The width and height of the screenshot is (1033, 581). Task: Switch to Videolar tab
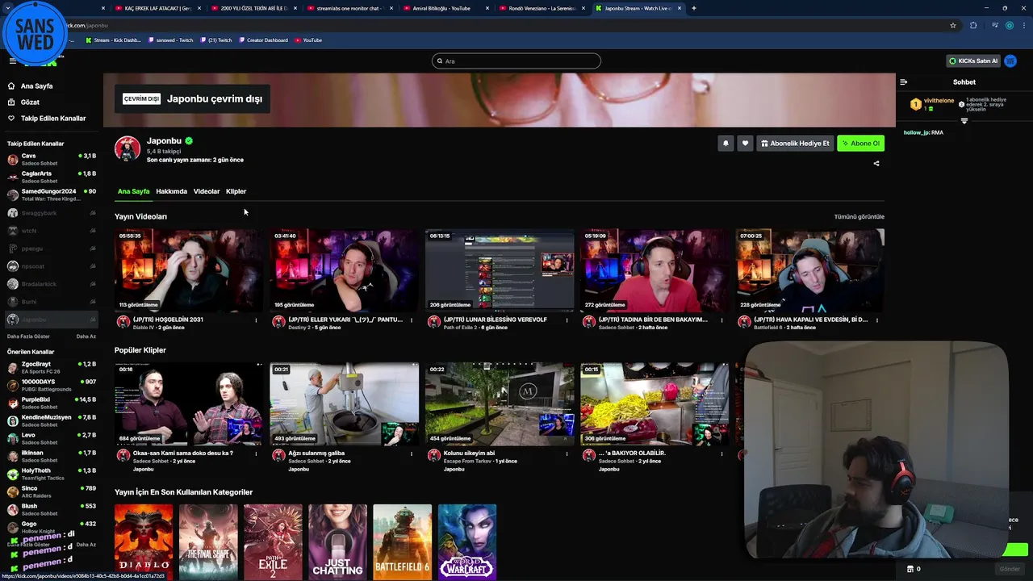[207, 191]
